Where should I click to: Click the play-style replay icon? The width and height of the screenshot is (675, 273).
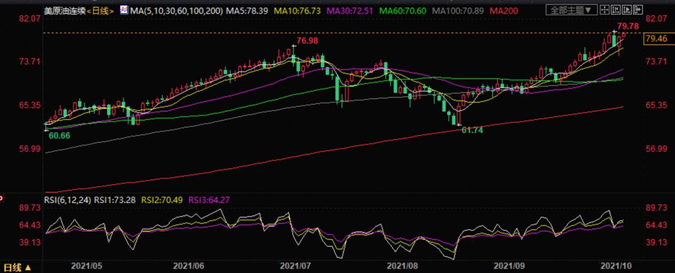click(x=627, y=10)
